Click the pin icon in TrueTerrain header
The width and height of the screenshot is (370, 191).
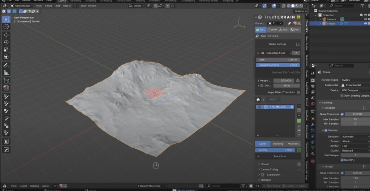pyautogui.click(x=289, y=24)
